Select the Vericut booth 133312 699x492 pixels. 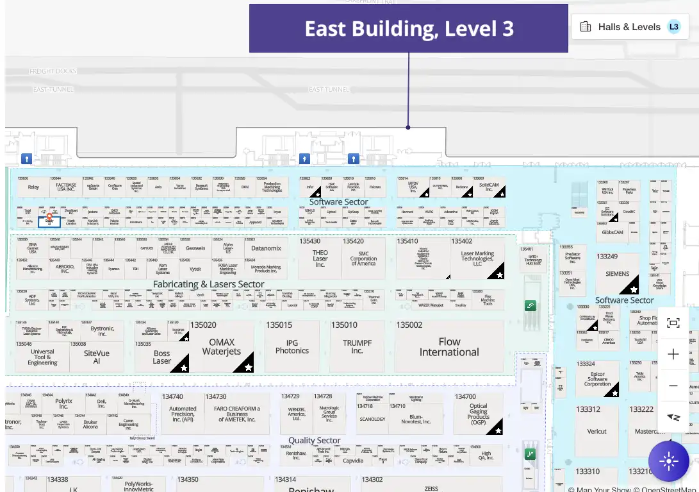596,431
